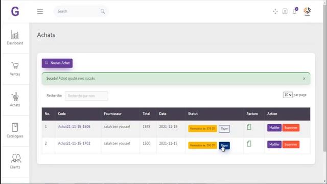Open Achats sidebar item
Screen dimensions: 327x184
[x=15, y=100]
